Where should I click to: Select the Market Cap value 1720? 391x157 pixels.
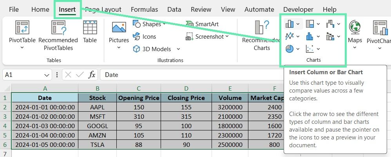click(275, 136)
